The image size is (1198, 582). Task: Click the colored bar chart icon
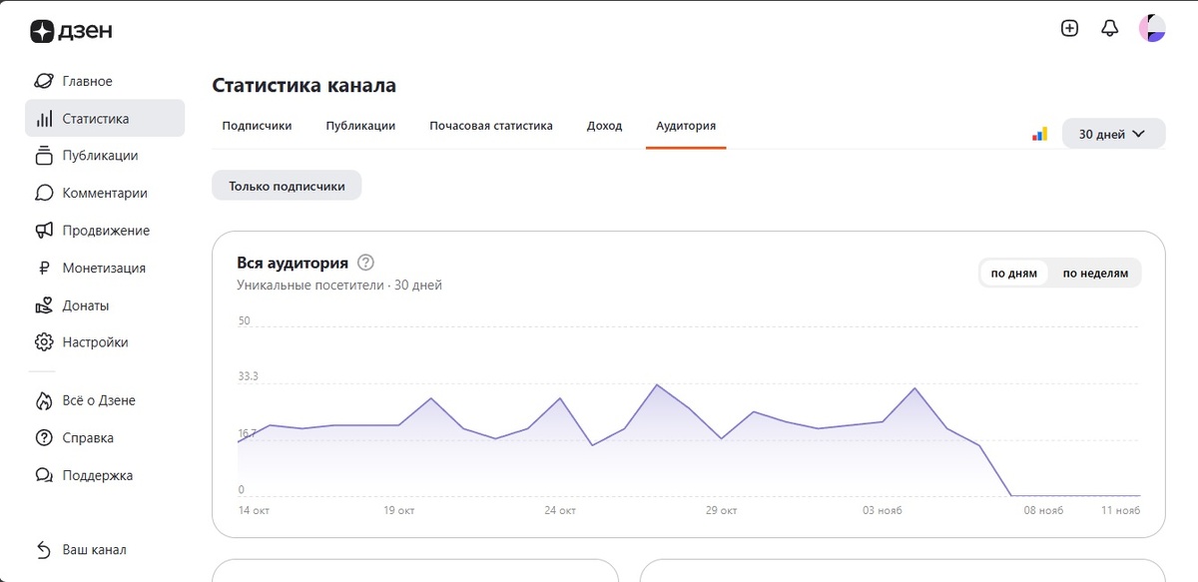point(1039,134)
